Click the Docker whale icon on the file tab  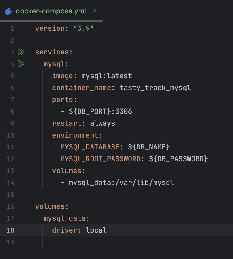point(9,11)
